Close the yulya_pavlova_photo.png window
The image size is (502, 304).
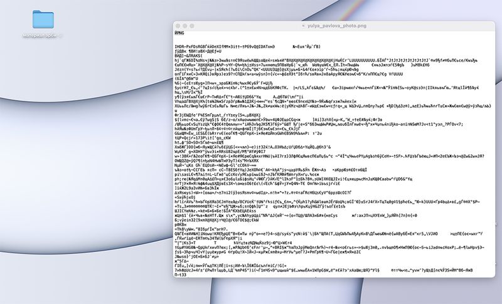pyautogui.click(x=178, y=26)
